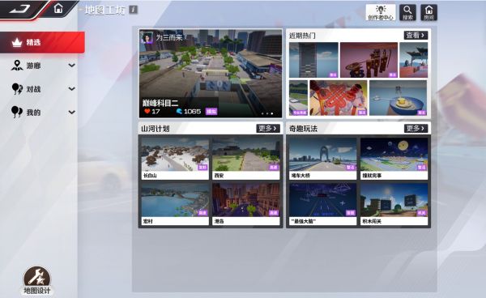Open the 积木闯关 map thumbnail
This screenshot has width=486, height=298.
point(394,204)
